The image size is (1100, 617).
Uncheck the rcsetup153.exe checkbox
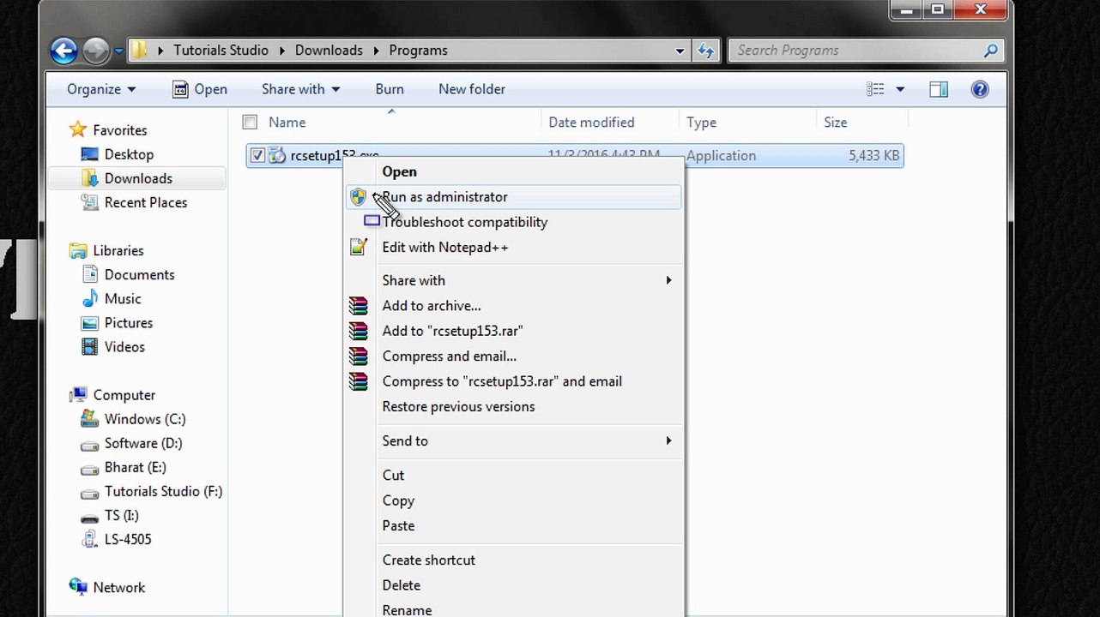(x=257, y=155)
